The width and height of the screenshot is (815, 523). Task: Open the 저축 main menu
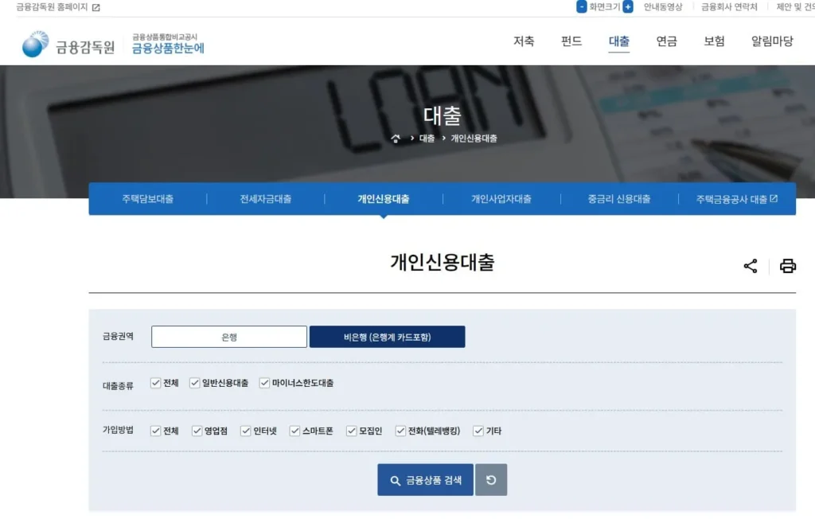(524, 41)
